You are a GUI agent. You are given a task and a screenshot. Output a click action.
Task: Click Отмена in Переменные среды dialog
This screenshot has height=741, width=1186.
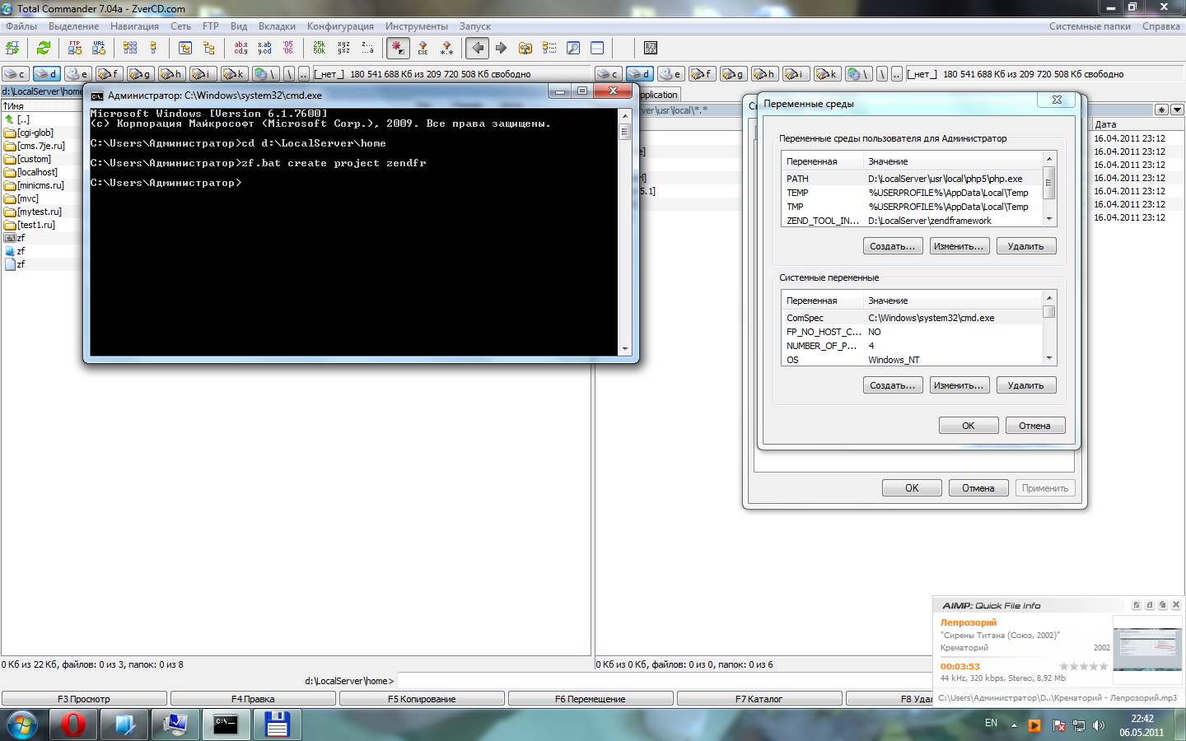(x=1034, y=426)
